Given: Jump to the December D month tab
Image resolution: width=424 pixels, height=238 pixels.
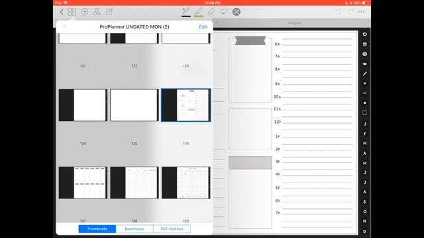Looking at the screenshot, I should 365,231.
